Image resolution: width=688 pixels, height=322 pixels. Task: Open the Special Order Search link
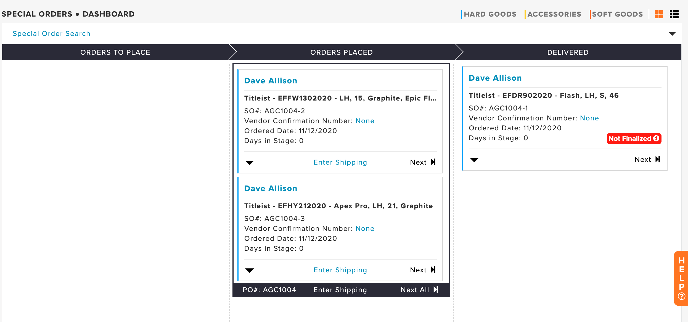(x=51, y=34)
